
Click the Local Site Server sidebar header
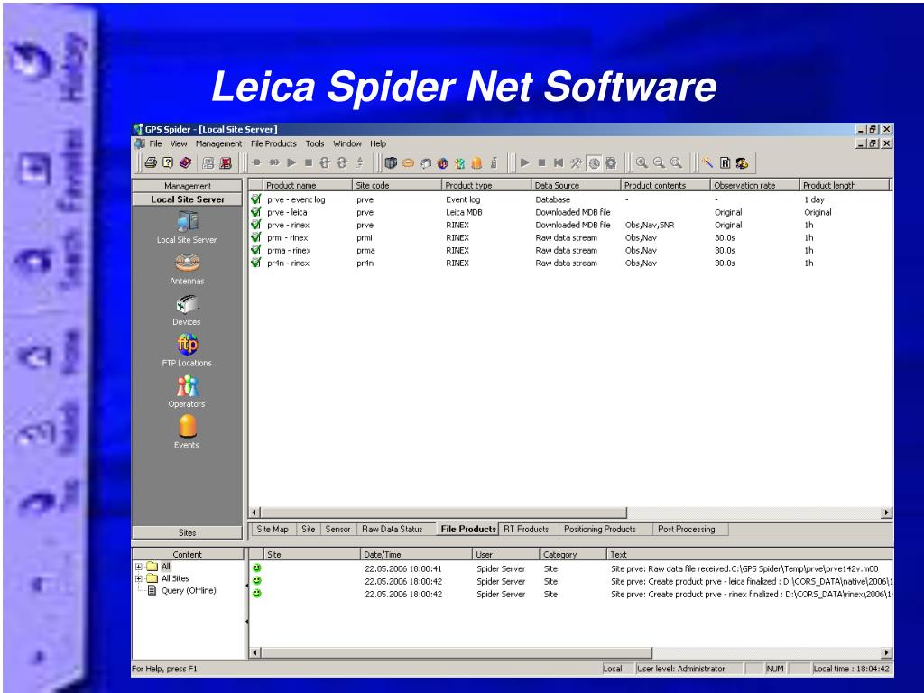point(188,199)
